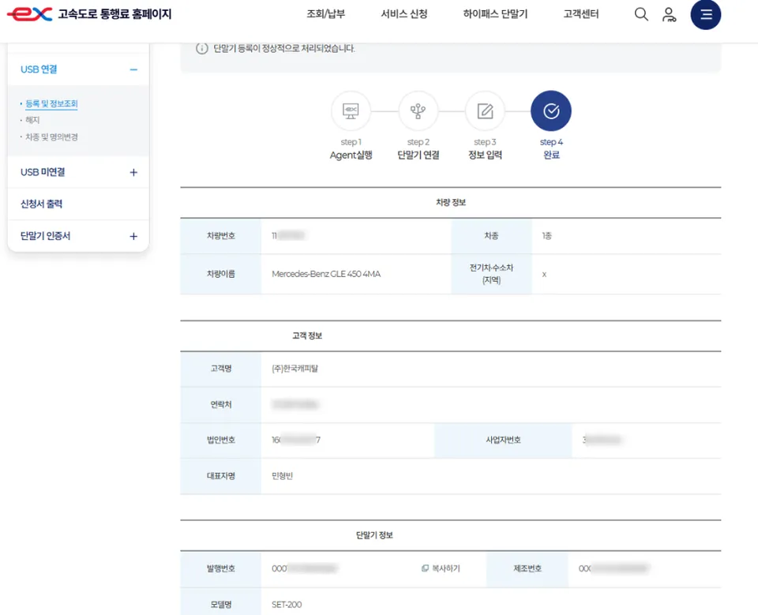Image resolution: width=758 pixels, height=615 pixels.
Task: Click the 복사하기 copy button
Action: [x=441, y=568]
